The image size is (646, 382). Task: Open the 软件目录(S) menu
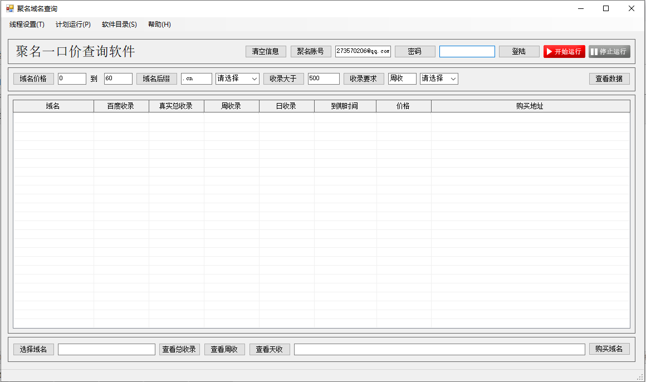click(119, 25)
